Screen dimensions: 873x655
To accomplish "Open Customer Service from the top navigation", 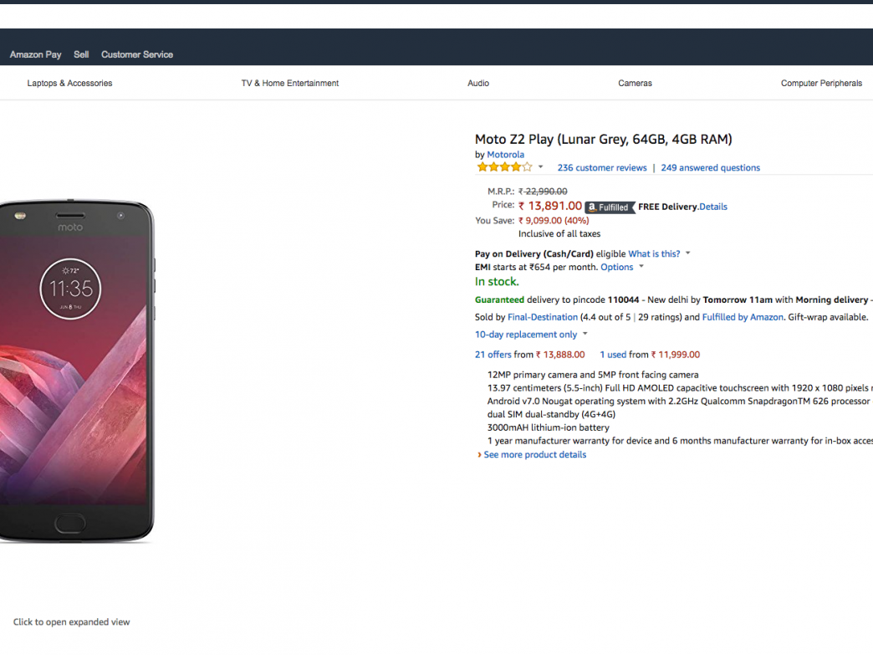I will coord(137,54).
